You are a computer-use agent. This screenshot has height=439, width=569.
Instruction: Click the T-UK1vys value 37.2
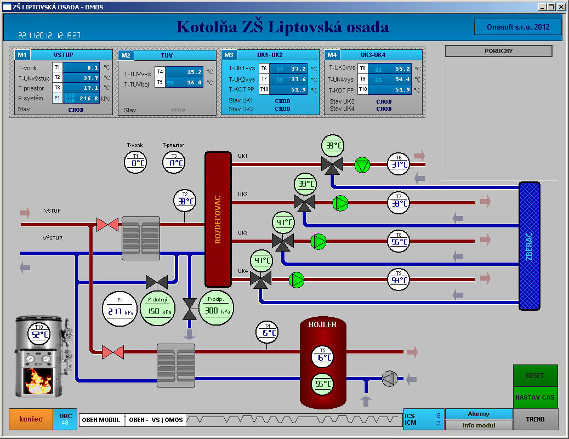289,69
